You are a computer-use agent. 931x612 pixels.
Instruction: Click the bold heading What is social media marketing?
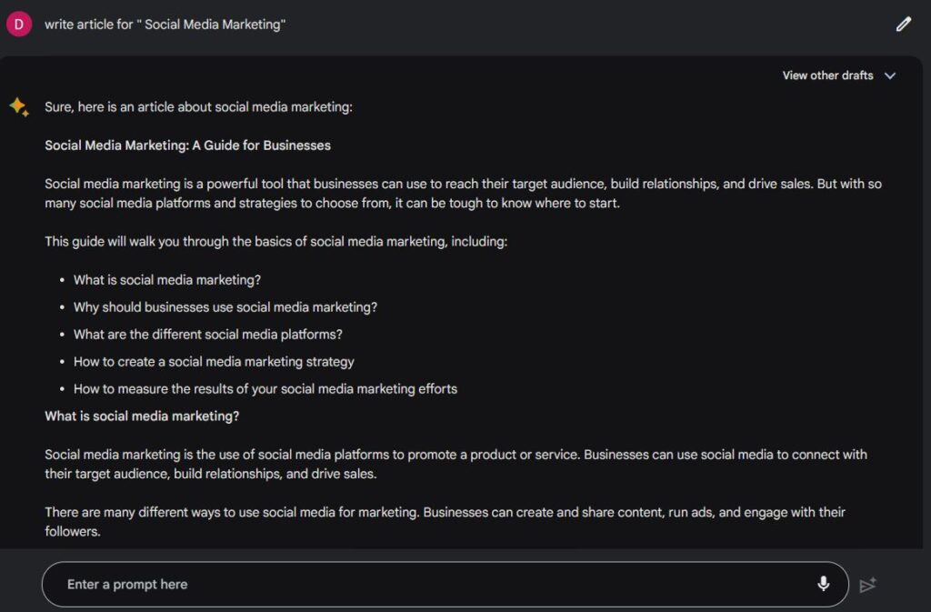[142, 416]
